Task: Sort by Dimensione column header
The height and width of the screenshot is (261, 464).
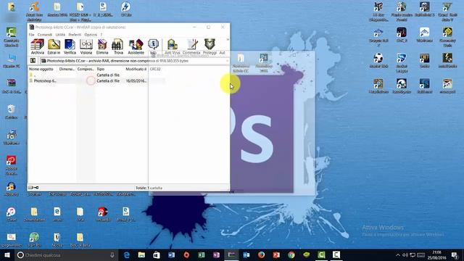Action: [x=67, y=69]
